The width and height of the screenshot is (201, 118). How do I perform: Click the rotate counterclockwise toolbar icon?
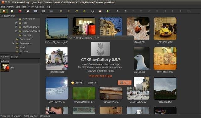[x=149, y=11]
